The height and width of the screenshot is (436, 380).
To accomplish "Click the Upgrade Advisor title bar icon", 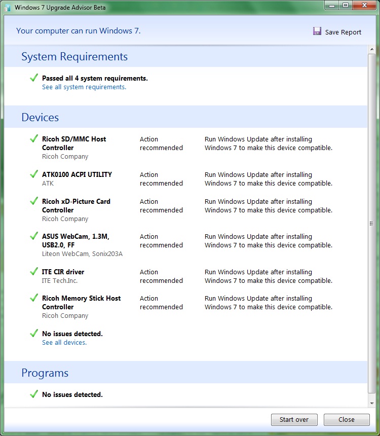I will [8, 8].
